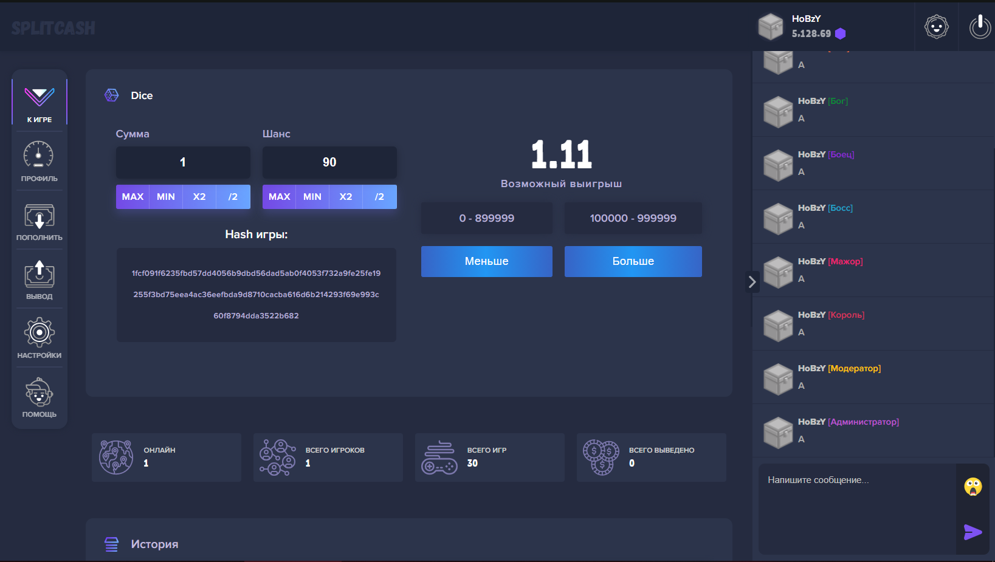Open the Вывод withdraw icon
Screen dimensions: 995x562
click(39, 274)
